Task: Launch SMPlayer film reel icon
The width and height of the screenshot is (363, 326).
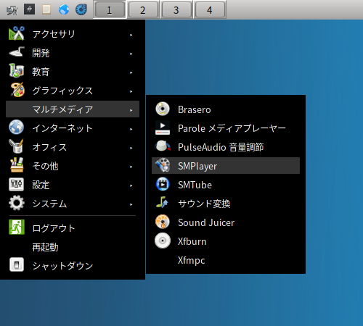Action: 163,165
